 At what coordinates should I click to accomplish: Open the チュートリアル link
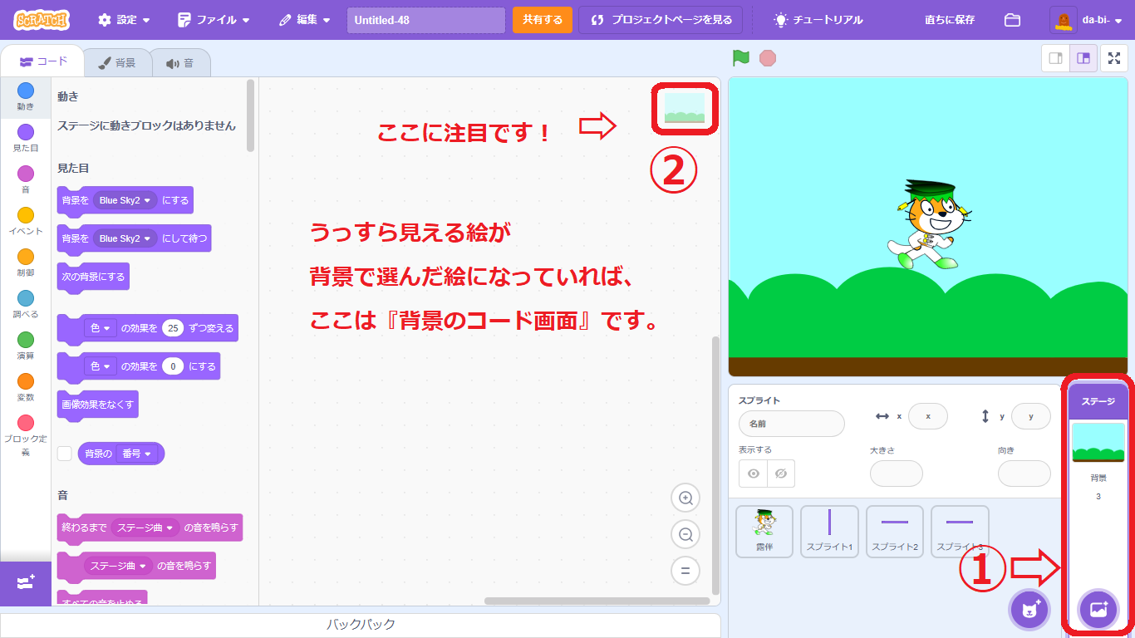[x=818, y=20]
